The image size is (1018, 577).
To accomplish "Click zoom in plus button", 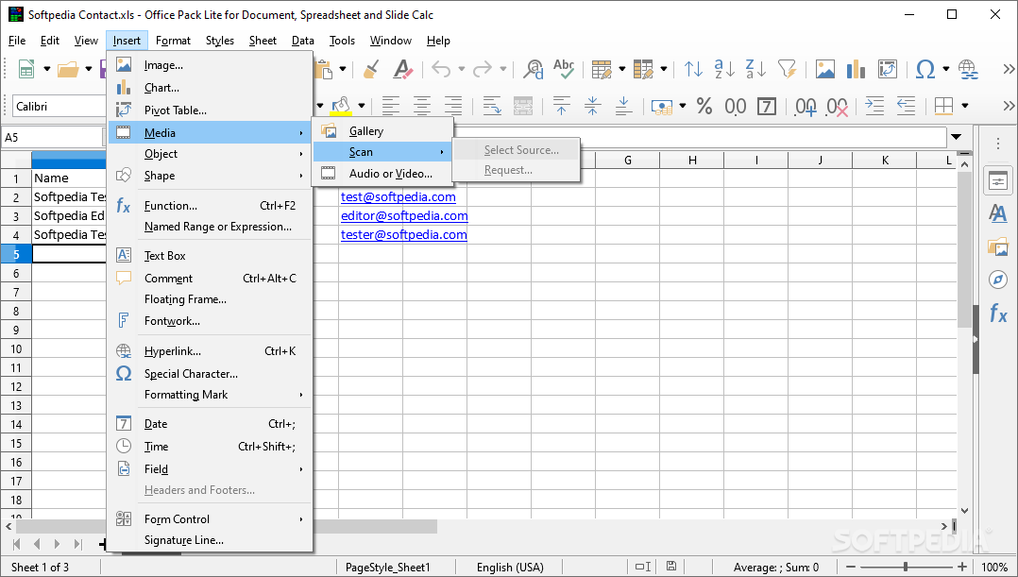I will tap(962, 567).
